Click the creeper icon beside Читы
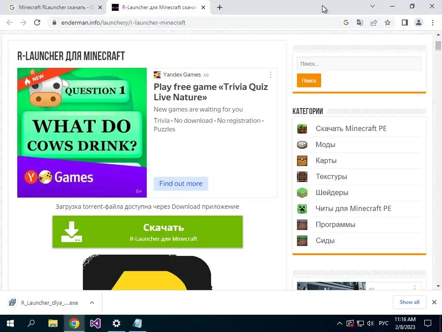 tap(302, 209)
